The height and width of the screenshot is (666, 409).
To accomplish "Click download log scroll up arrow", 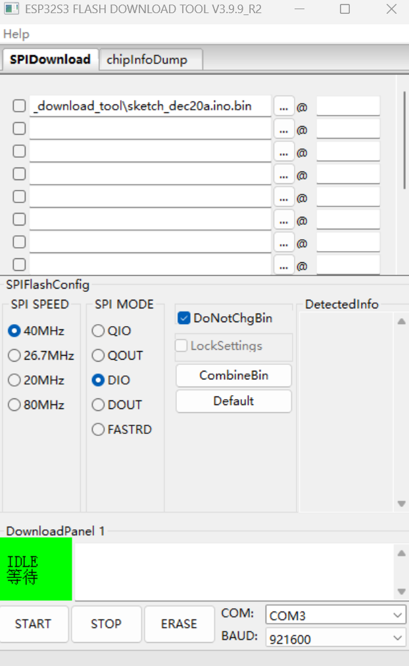I will click(401, 553).
